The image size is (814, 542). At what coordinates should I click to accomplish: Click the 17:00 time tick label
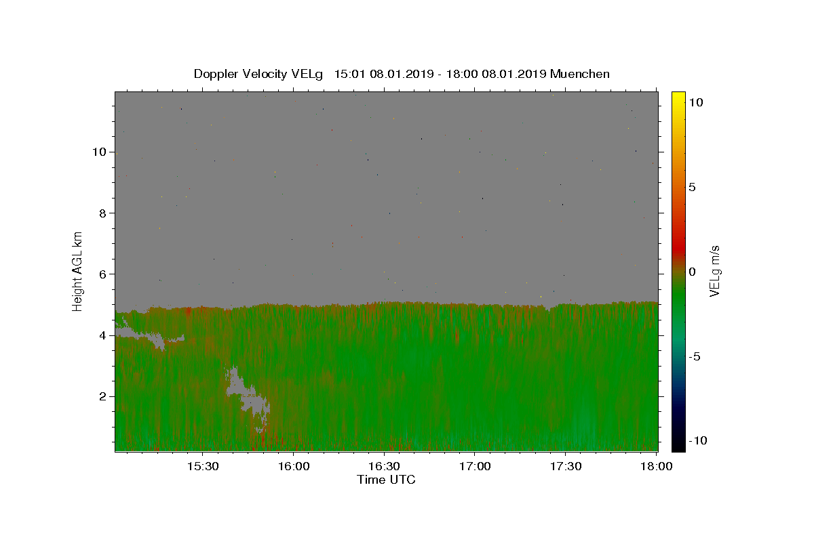[476, 467]
